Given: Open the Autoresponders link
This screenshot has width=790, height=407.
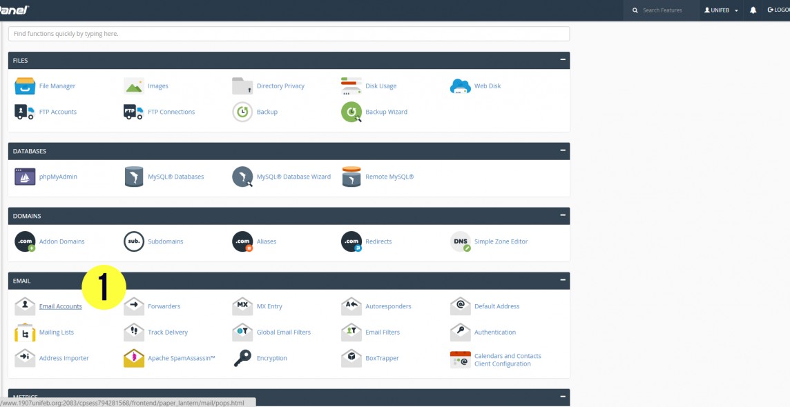Looking at the screenshot, I should pos(388,306).
